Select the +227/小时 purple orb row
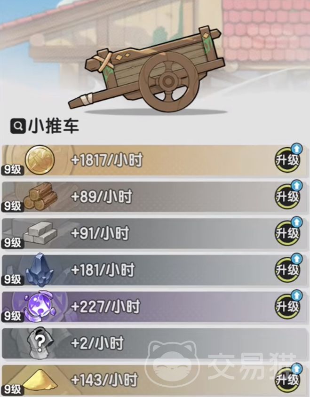310x397 pixels. point(154,307)
